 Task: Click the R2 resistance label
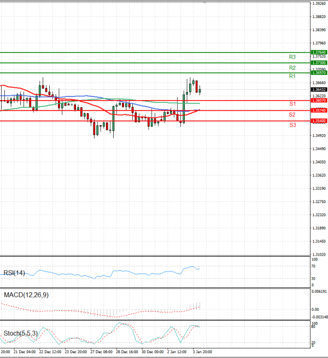(292, 68)
